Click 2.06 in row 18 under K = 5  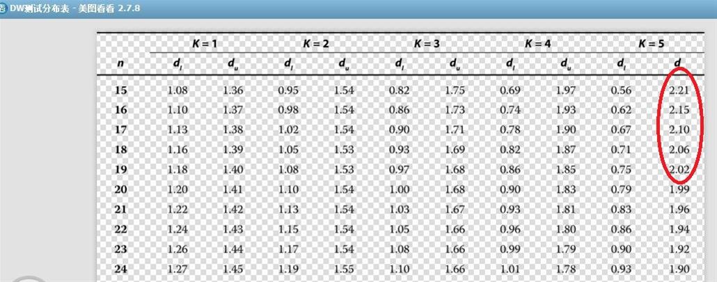tap(679, 149)
